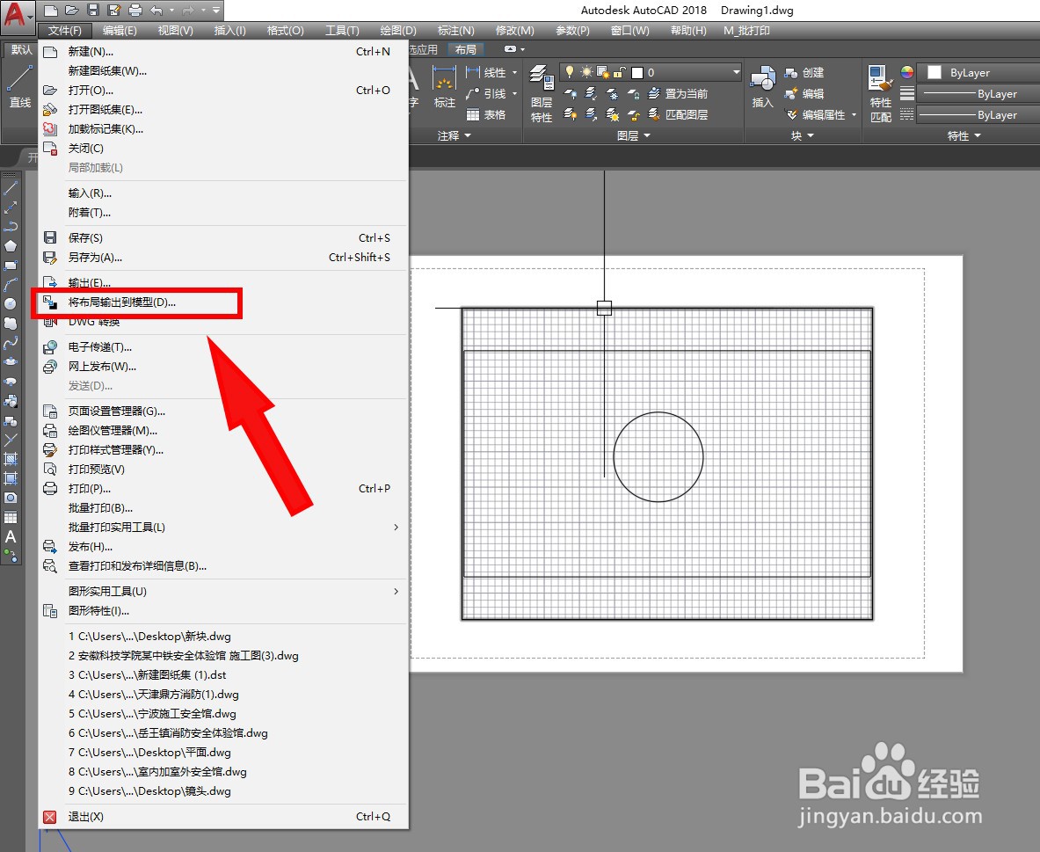This screenshot has width=1040, height=852.
Task: Click the Plot printer icon in quick access toolbar
Action: point(135,10)
